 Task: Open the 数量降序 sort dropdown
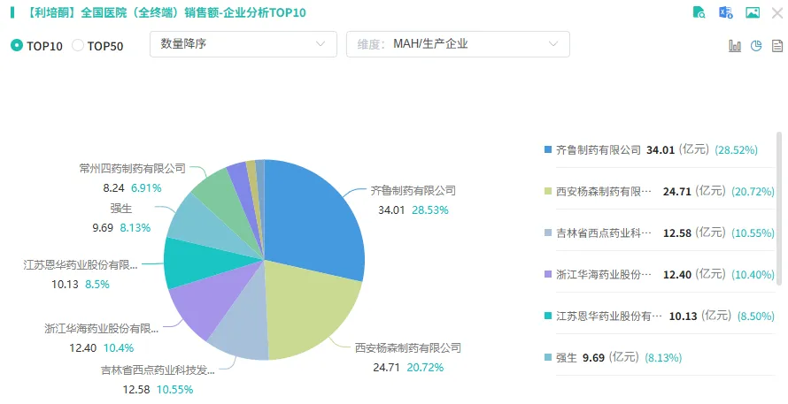[x=243, y=44]
